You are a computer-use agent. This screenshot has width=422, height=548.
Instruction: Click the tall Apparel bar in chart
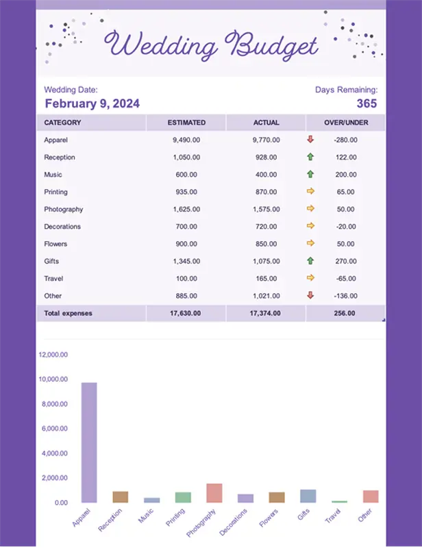pos(89,445)
